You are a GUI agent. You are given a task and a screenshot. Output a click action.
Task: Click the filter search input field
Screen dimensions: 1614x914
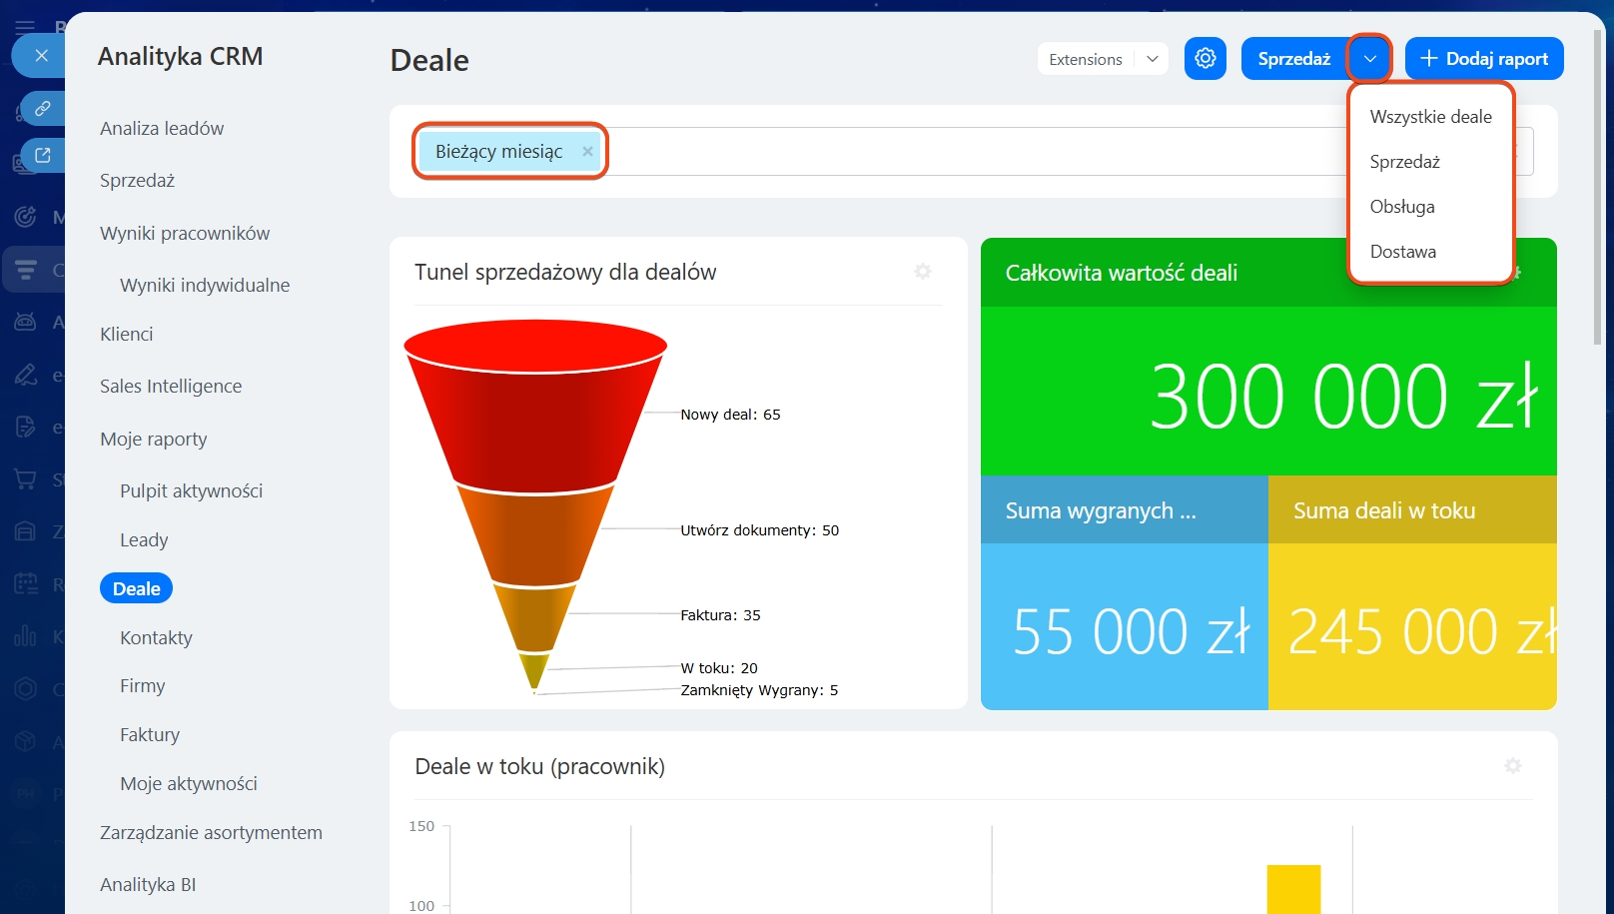tap(969, 152)
